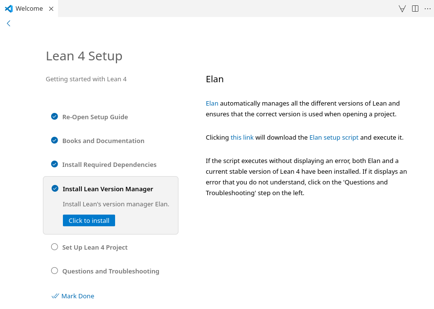Image resolution: width=434 pixels, height=309 pixels.
Task: Expand the Install Required Dependencies step
Action: pos(109,164)
